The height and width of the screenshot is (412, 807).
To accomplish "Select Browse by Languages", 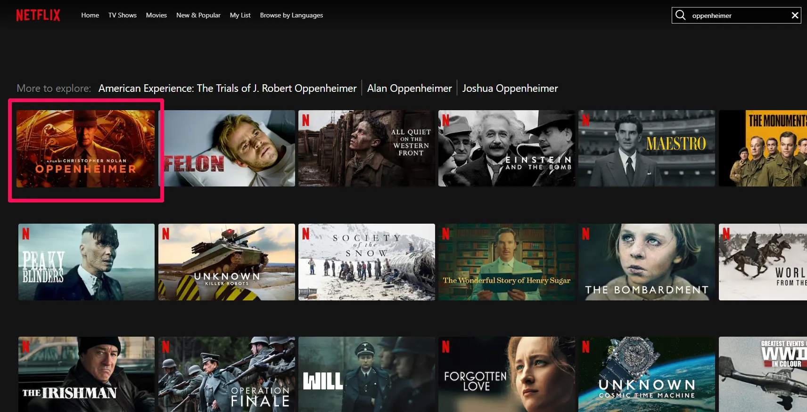I will coord(291,15).
